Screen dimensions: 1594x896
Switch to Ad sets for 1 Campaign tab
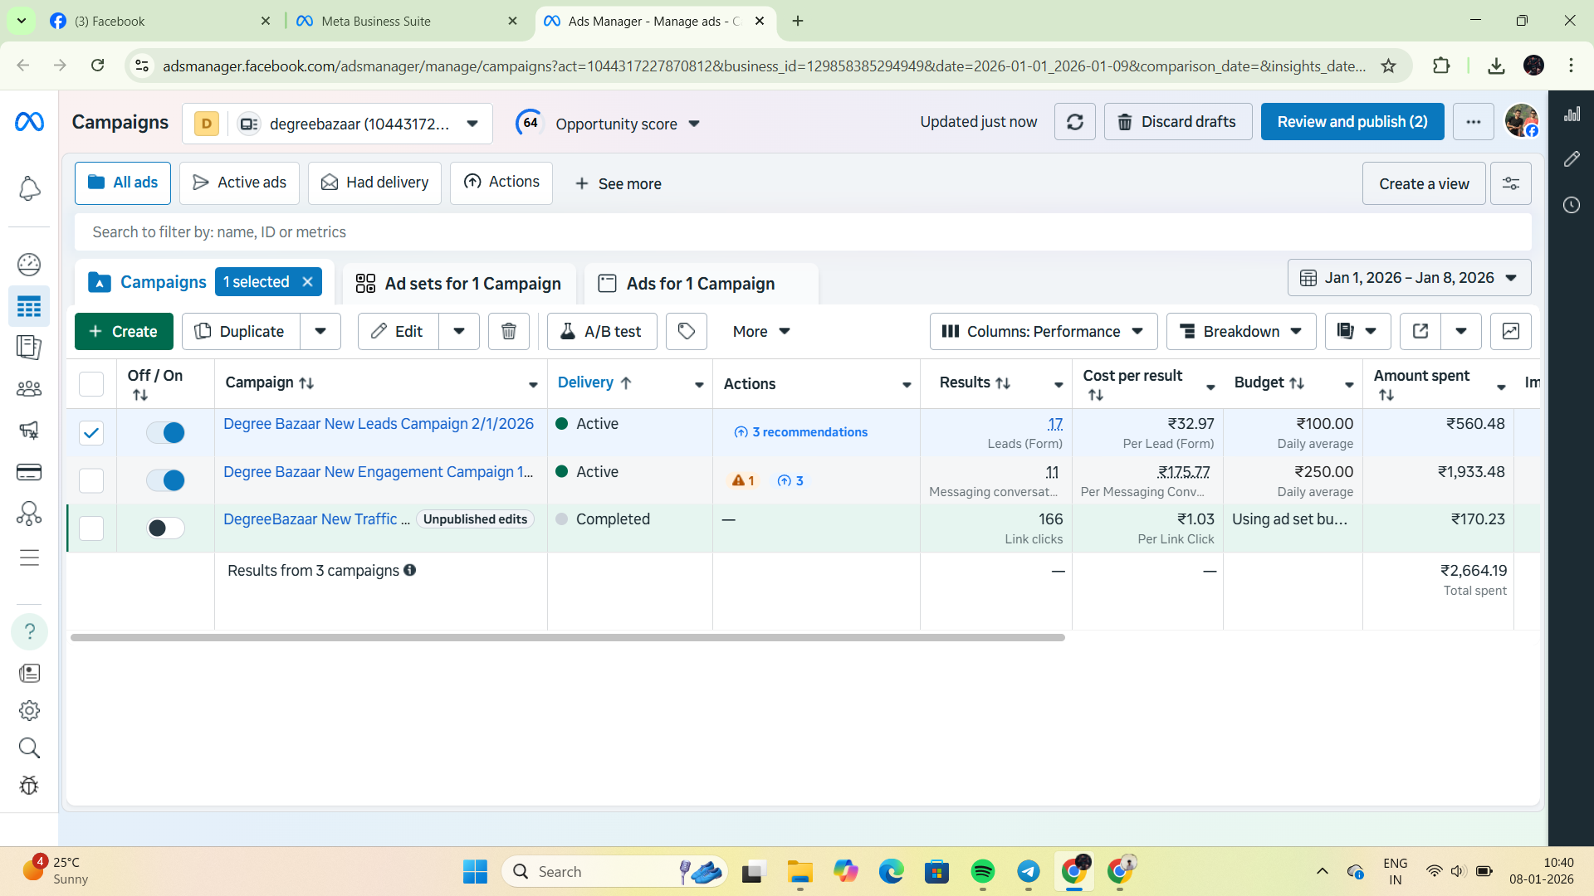tap(458, 284)
